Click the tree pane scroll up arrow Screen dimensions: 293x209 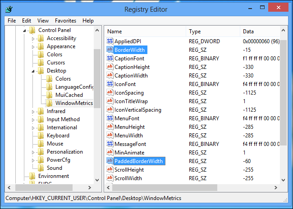point(97,30)
